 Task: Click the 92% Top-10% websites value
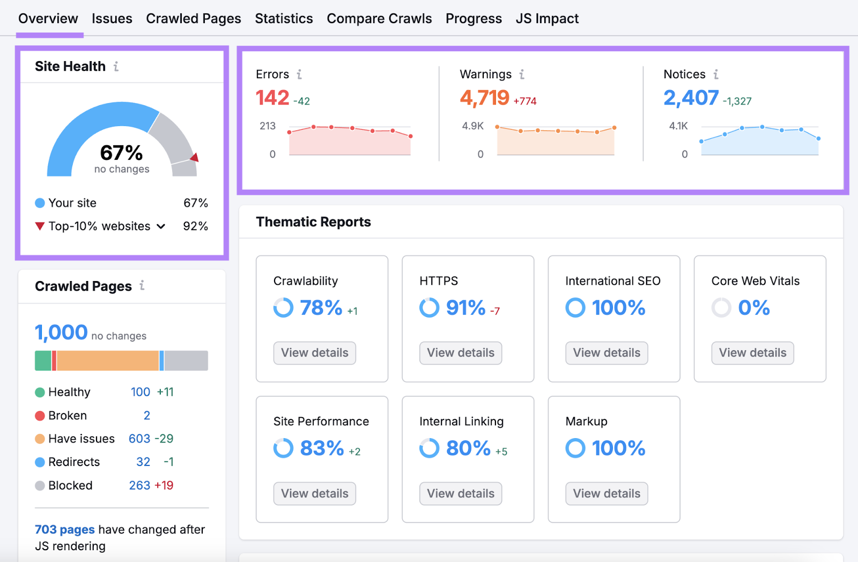tap(195, 226)
